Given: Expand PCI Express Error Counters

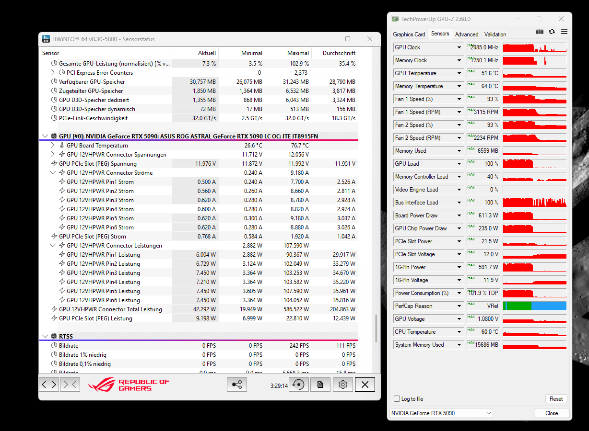Looking at the screenshot, I should point(53,73).
